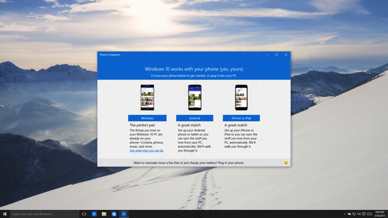
Task: Open the Action Center notification icon
Action: pos(364,214)
